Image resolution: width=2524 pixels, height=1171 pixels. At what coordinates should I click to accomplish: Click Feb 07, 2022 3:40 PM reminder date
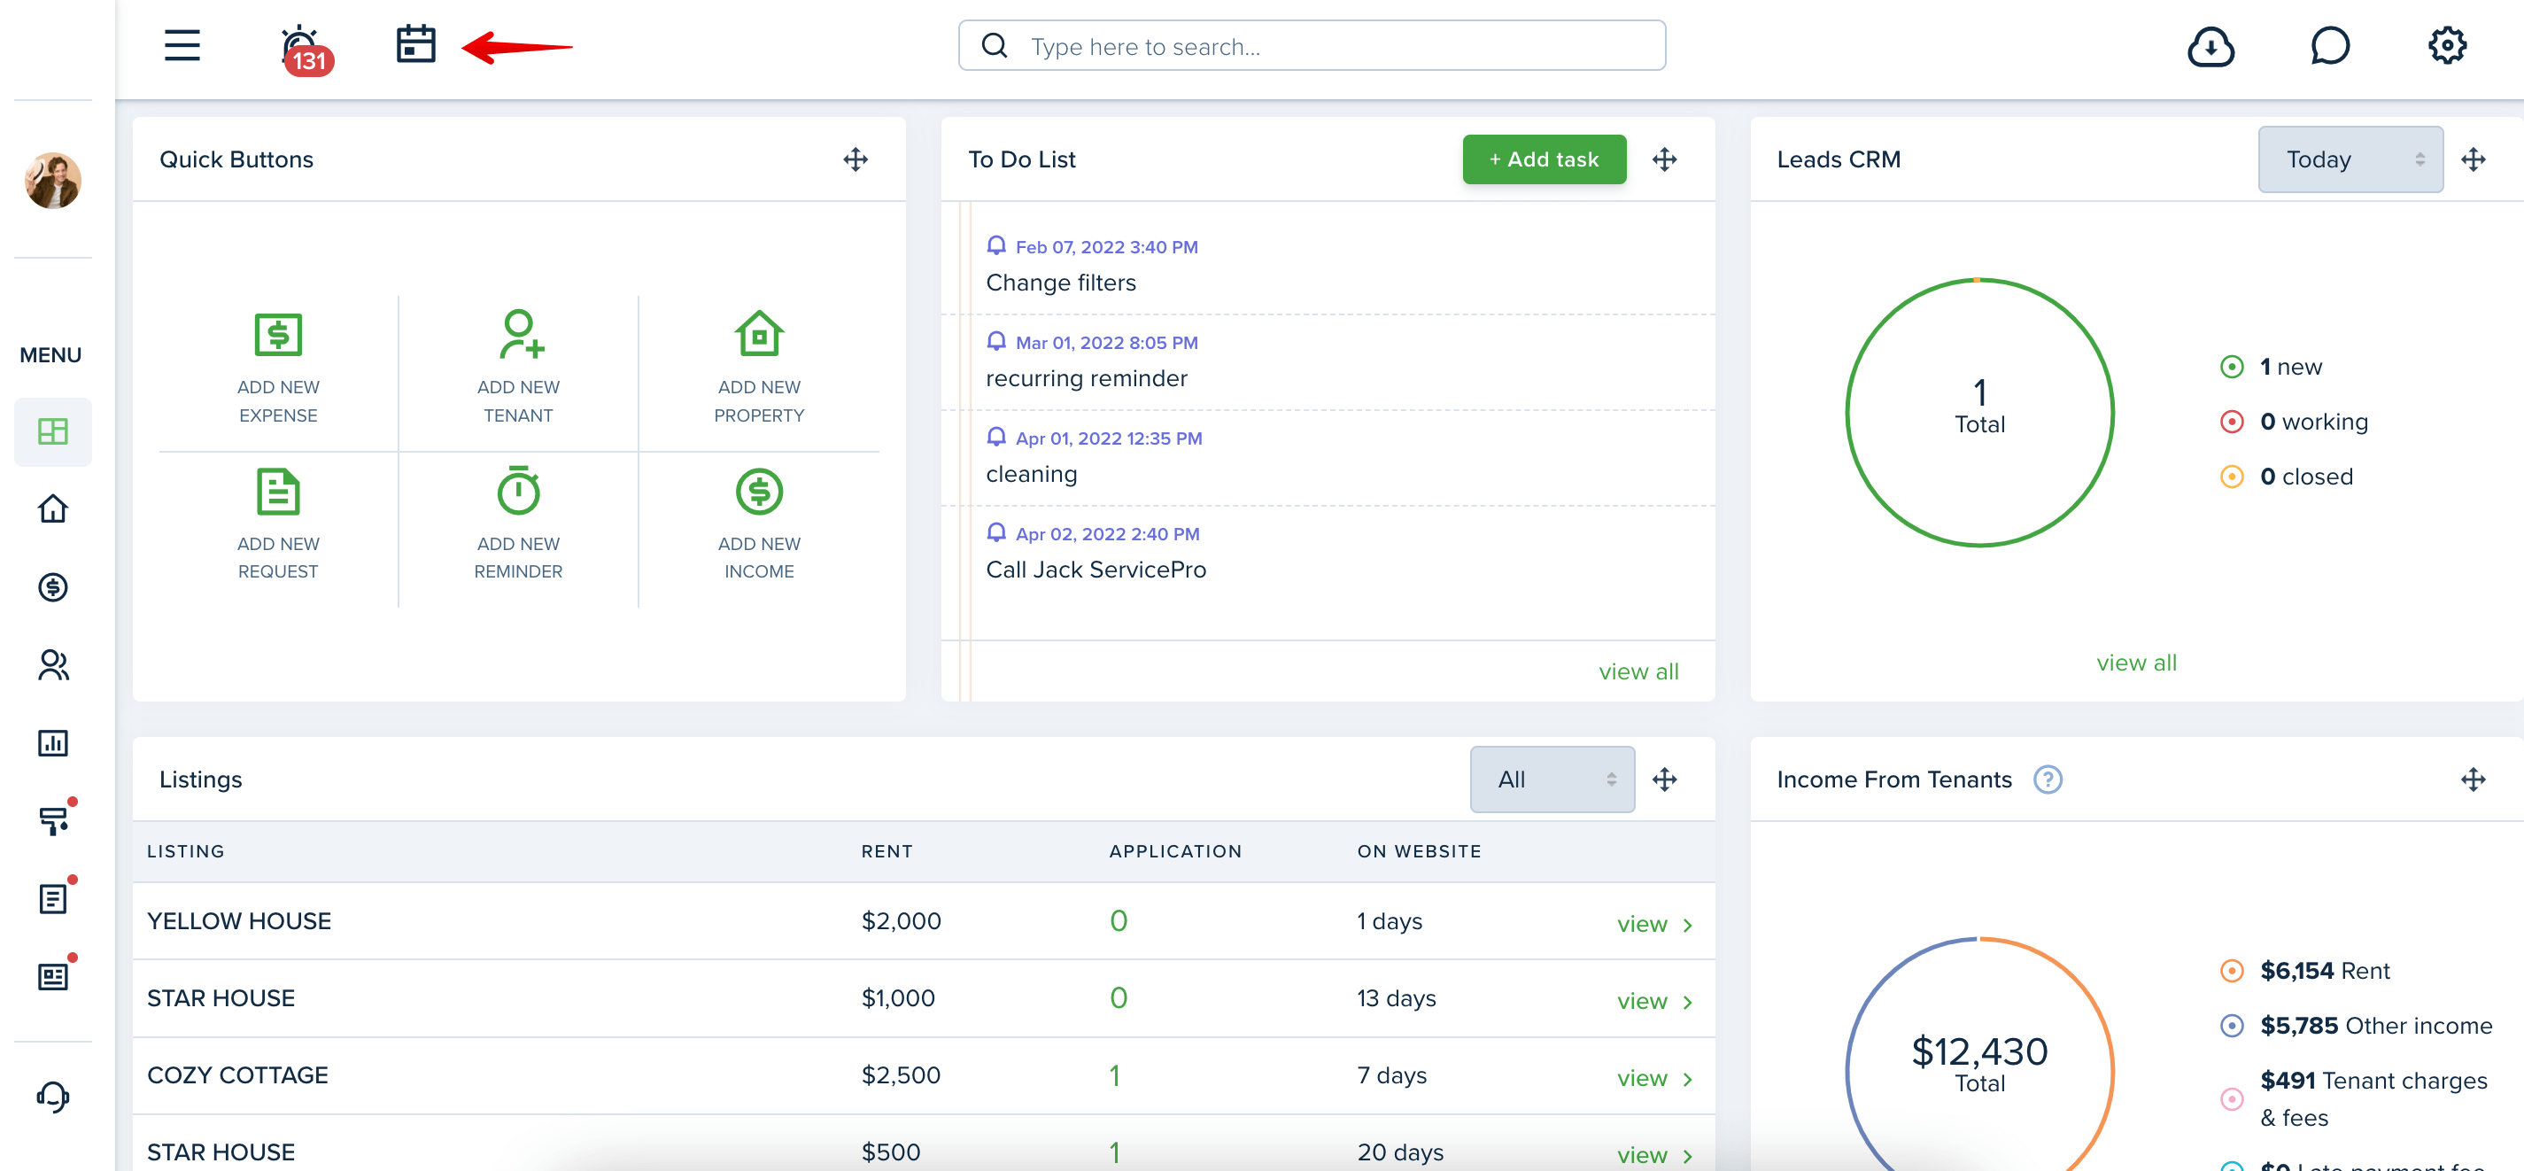click(1106, 247)
